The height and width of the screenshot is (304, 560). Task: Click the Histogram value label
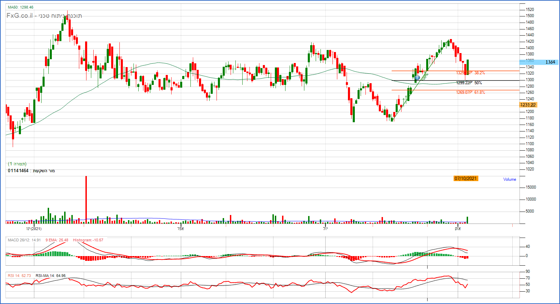pyautogui.click(x=88, y=240)
